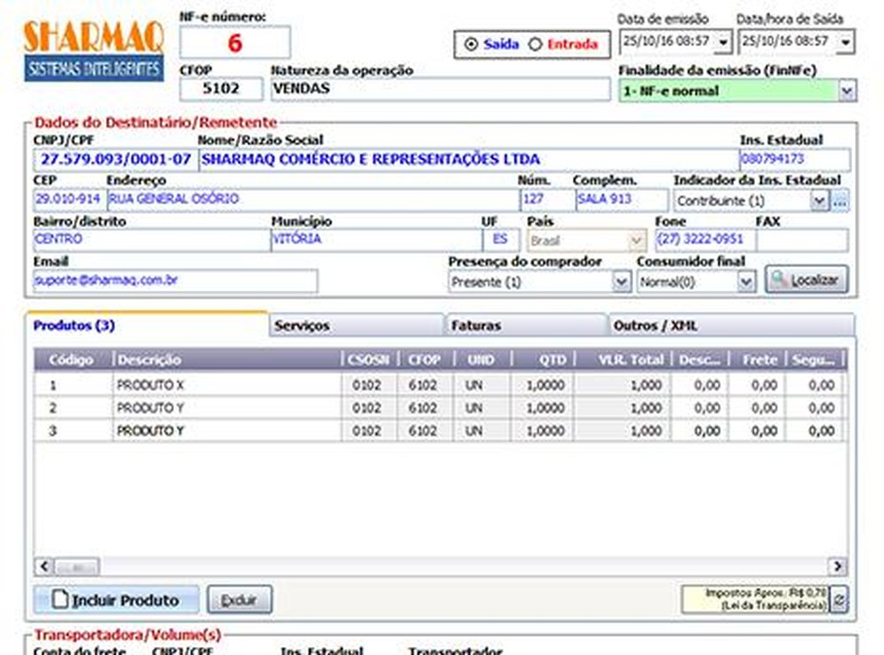
Task: Select the Entrada radio button
Action: (535, 44)
